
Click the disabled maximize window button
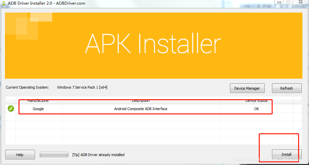288,2
